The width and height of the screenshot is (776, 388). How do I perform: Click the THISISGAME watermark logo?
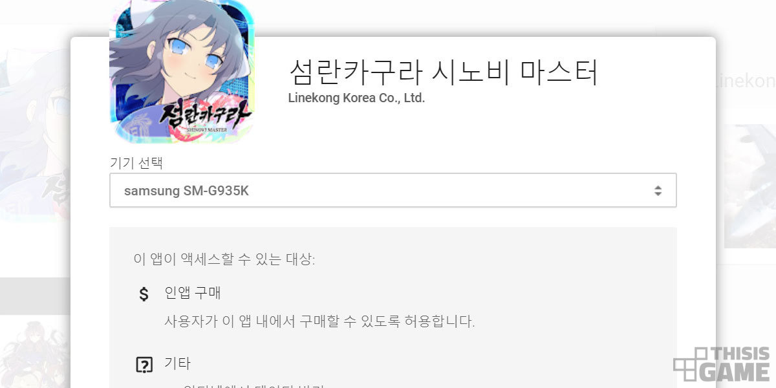click(722, 365)
